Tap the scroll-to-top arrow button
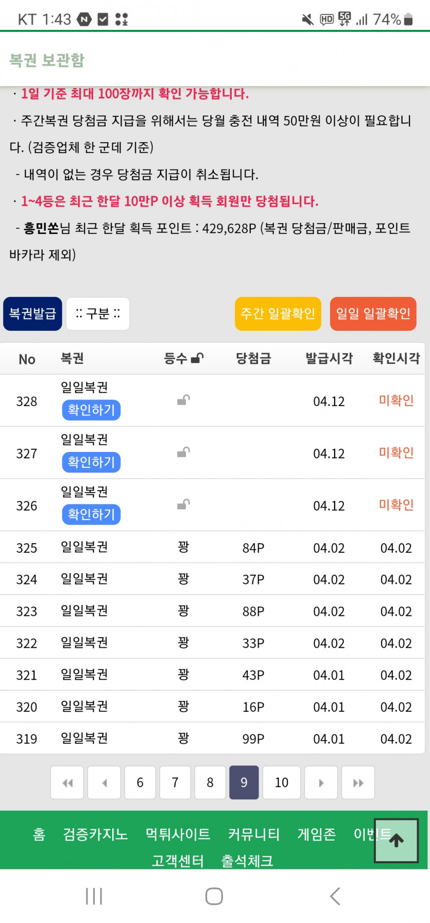This screenshot has height=923, width=430. click(395, 841)
